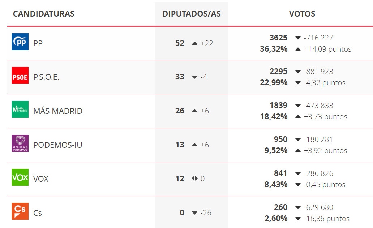This screenshot has width=373, height=228.
Task: Click the down arrow next to Cs -26
Action: coord(194,213)
